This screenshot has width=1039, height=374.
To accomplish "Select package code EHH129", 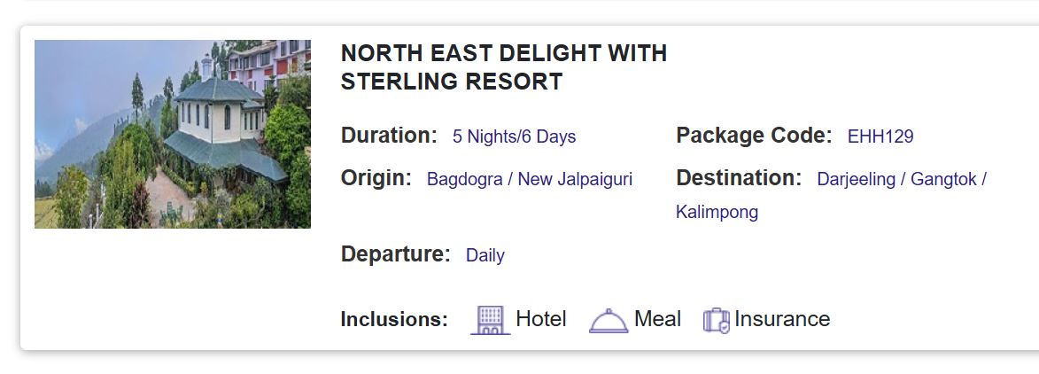I will coord(880,136).
